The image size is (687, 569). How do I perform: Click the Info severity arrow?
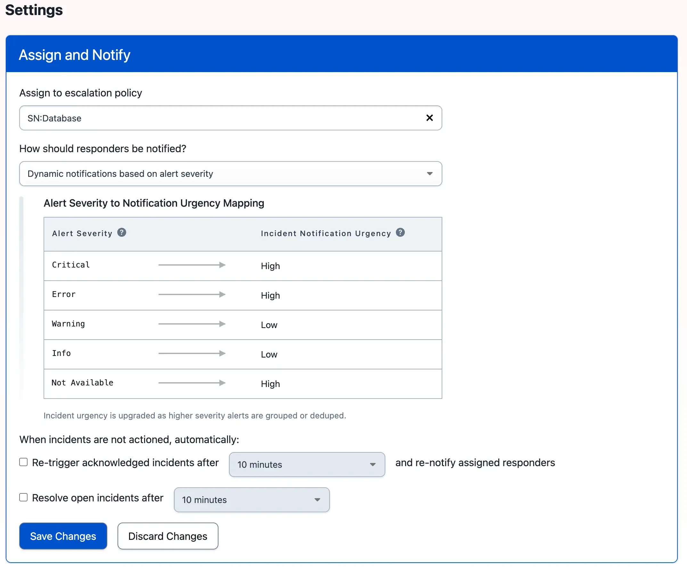click(192, 353)
